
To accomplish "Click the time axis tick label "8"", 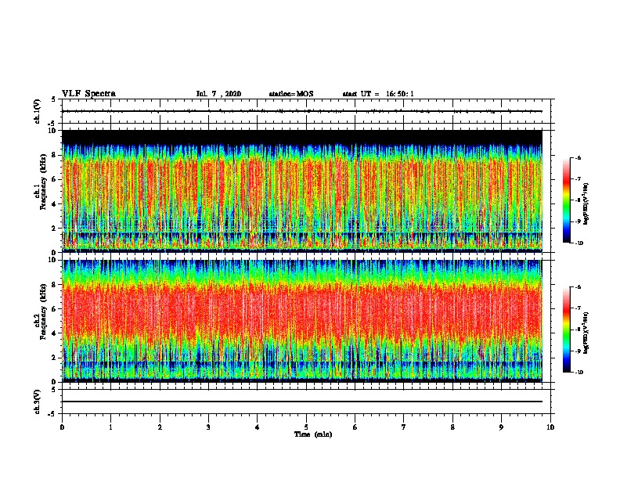I will (452, 427).
